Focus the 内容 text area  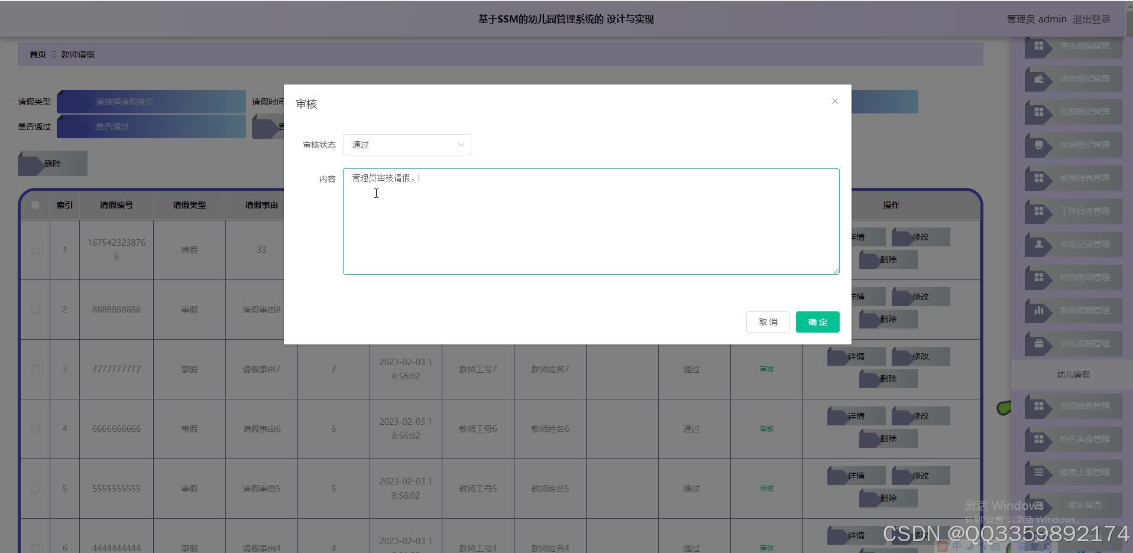point(591,222)
